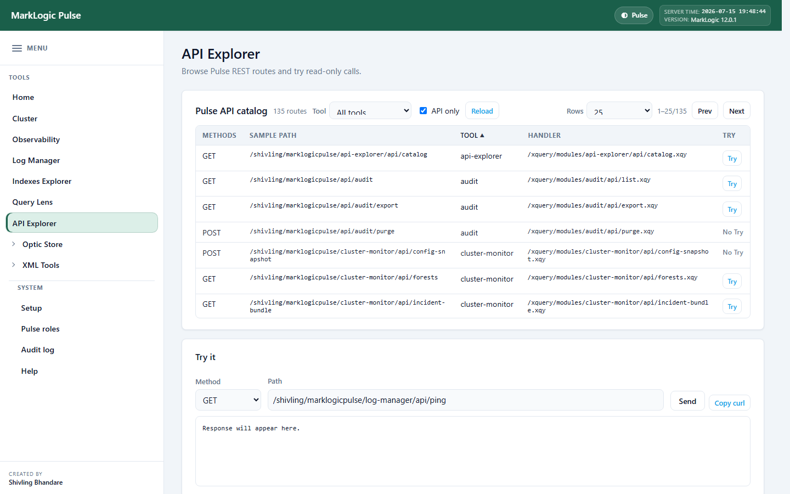Click Copy curl button

tap(729, 402)
